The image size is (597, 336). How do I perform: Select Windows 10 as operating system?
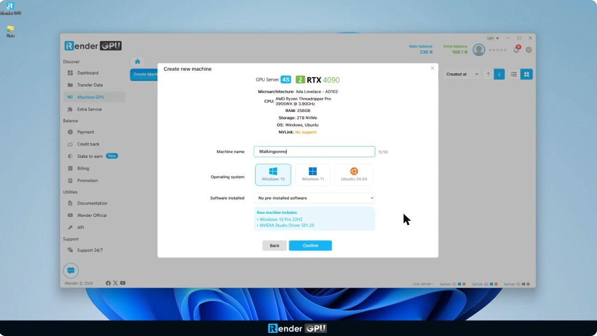pos(273,174)
